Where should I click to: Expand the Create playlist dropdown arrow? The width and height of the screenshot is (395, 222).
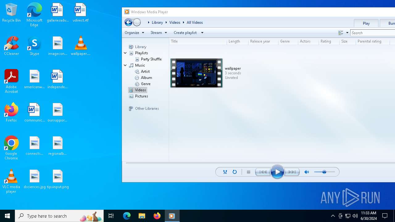tap(202, 33)
